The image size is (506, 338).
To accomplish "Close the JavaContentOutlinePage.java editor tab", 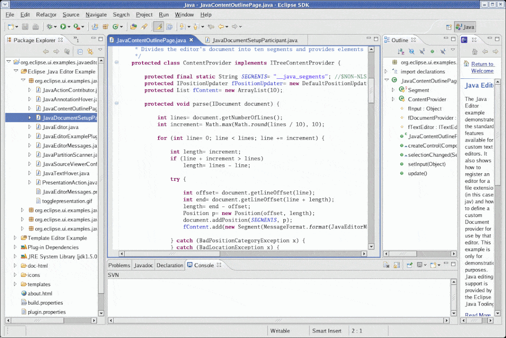I will point(191,40).
